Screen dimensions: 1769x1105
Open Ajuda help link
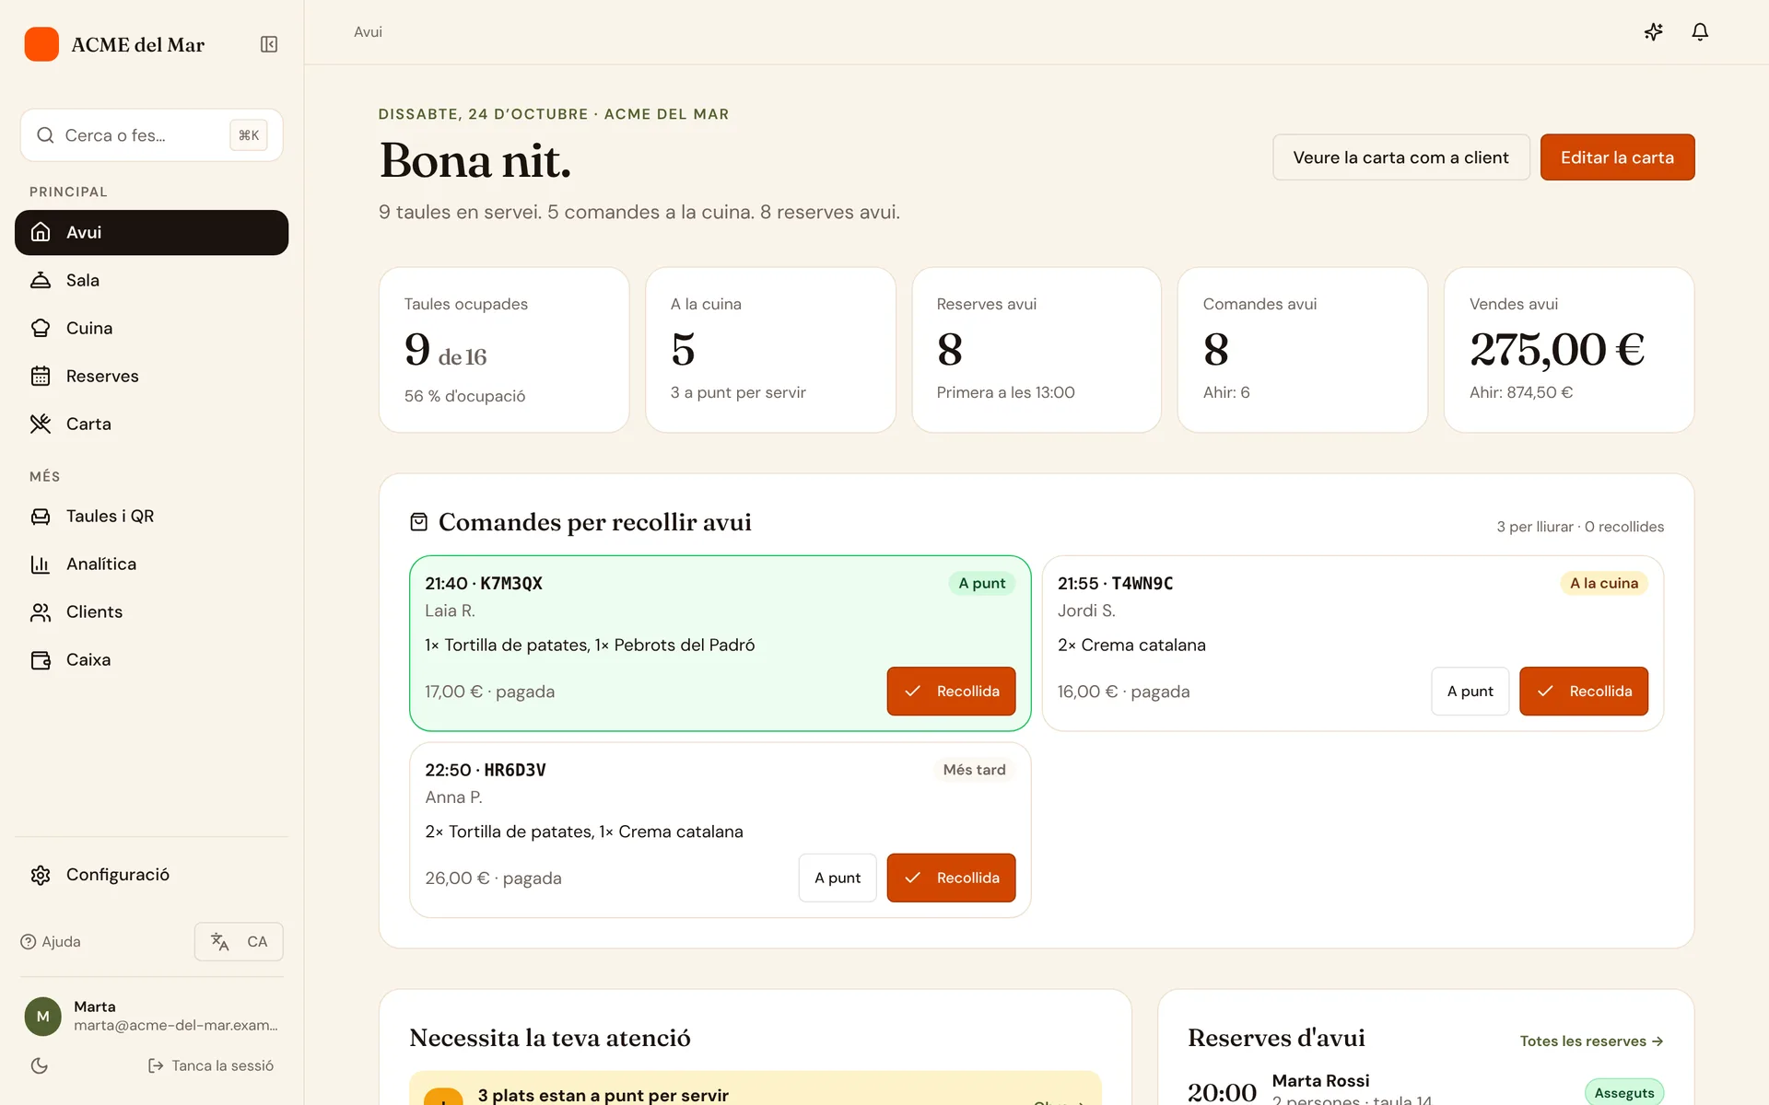coord(51,941)
